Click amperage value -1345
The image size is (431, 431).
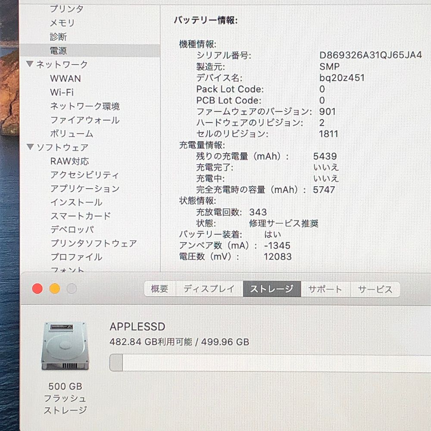(277, 246)
